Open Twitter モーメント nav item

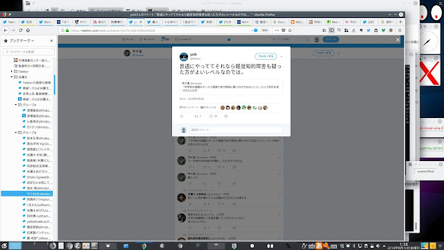tap(147, 40)
